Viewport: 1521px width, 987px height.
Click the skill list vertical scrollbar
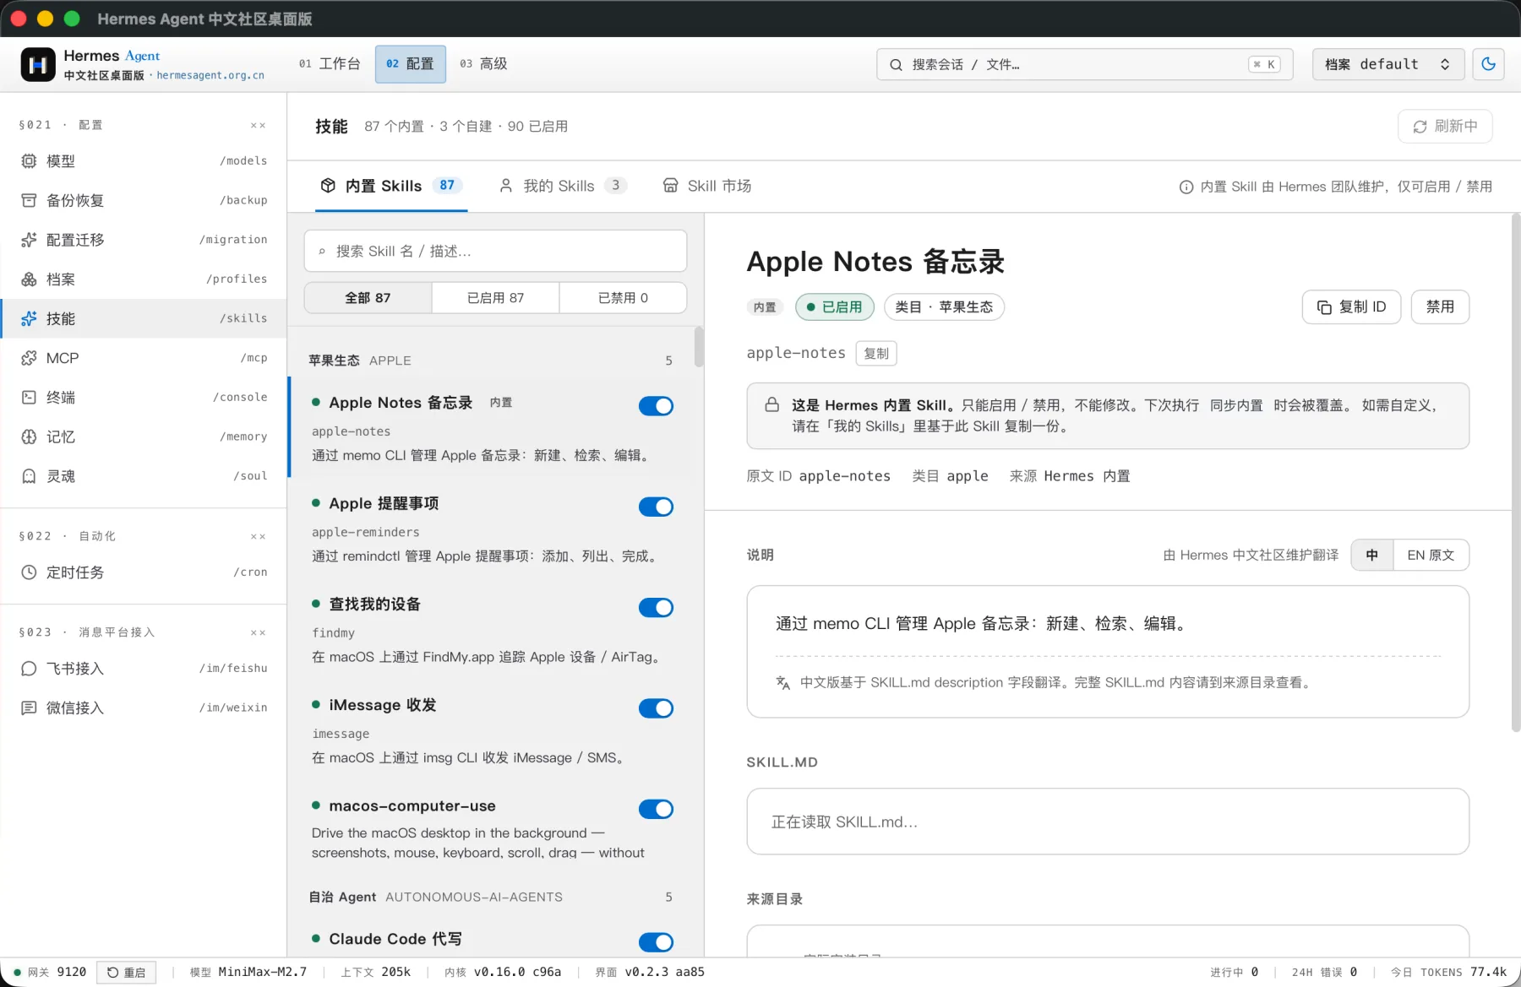(x=699, y=346)
